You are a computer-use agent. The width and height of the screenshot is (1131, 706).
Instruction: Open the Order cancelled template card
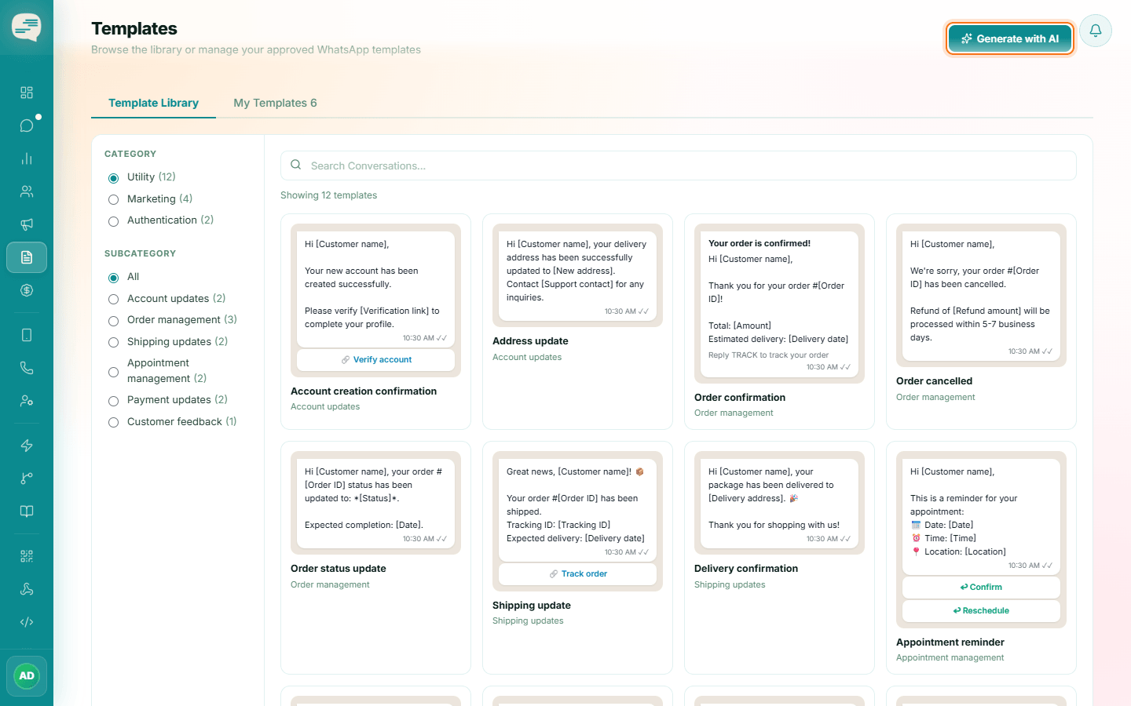pyautogui.click(x=981, y=322)
